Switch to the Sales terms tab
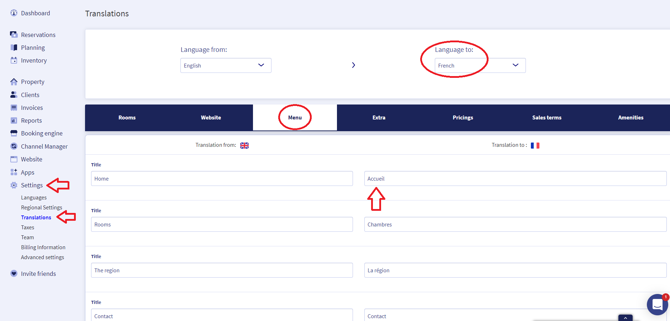 [547, 118]
